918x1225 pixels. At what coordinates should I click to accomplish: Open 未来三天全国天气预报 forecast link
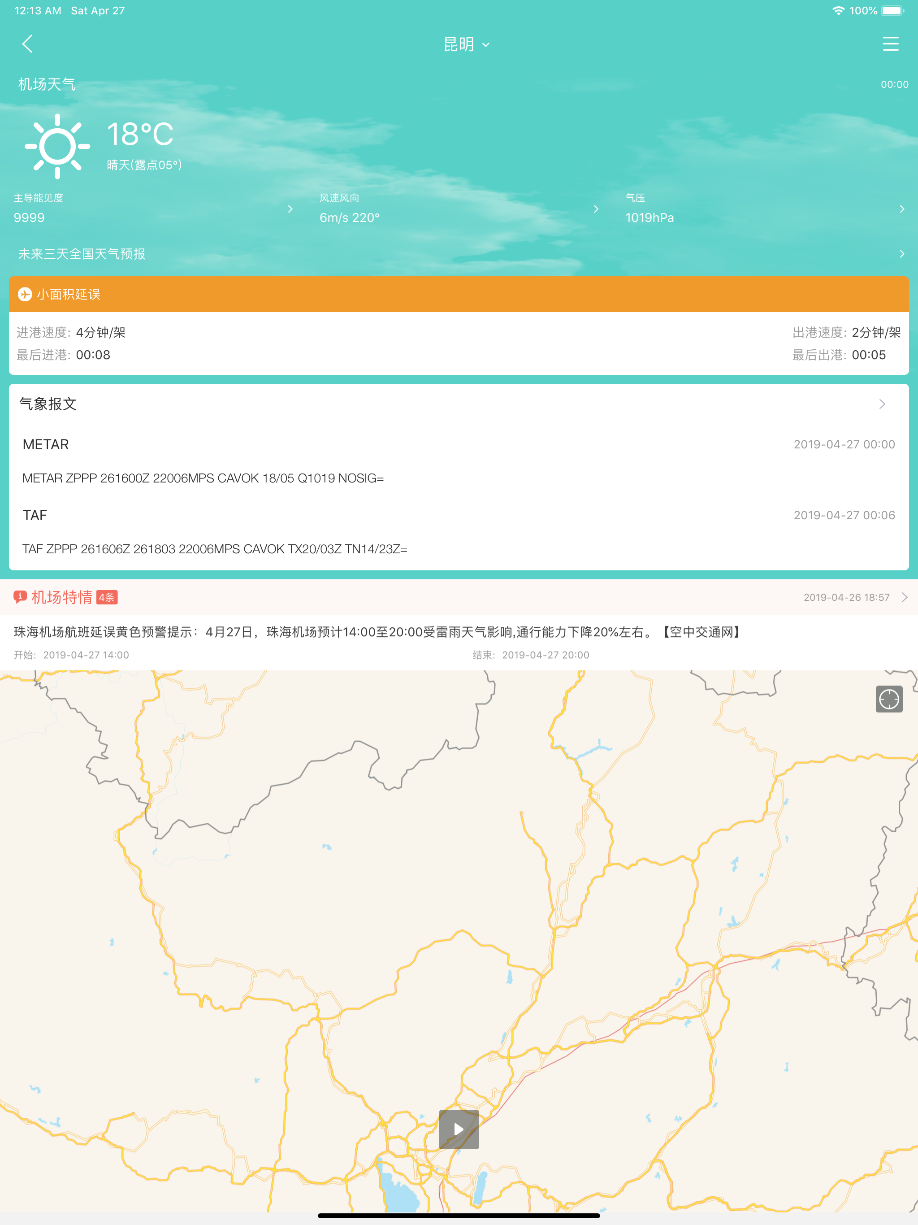tap(82, 254)
